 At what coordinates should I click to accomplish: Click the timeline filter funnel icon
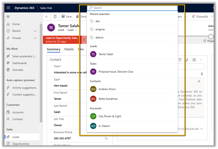pyautogui.click(x=180, y=60)
